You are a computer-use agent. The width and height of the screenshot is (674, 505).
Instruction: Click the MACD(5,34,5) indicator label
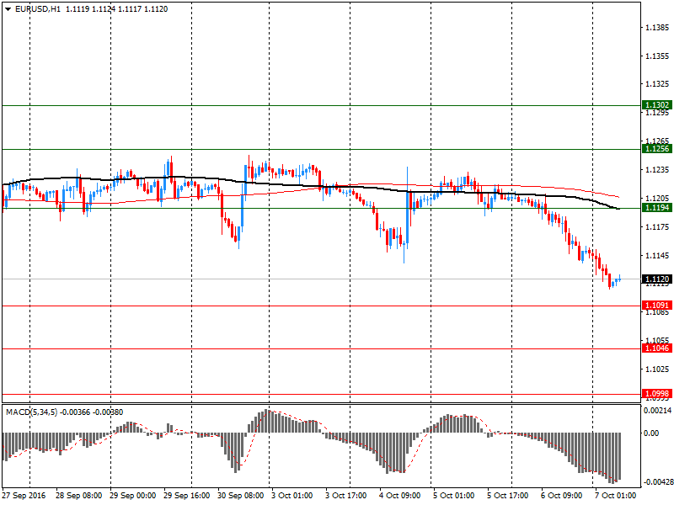coord(31,412)
